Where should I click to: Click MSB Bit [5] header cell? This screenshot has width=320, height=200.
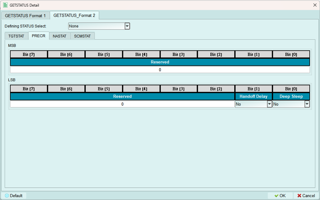104,54
